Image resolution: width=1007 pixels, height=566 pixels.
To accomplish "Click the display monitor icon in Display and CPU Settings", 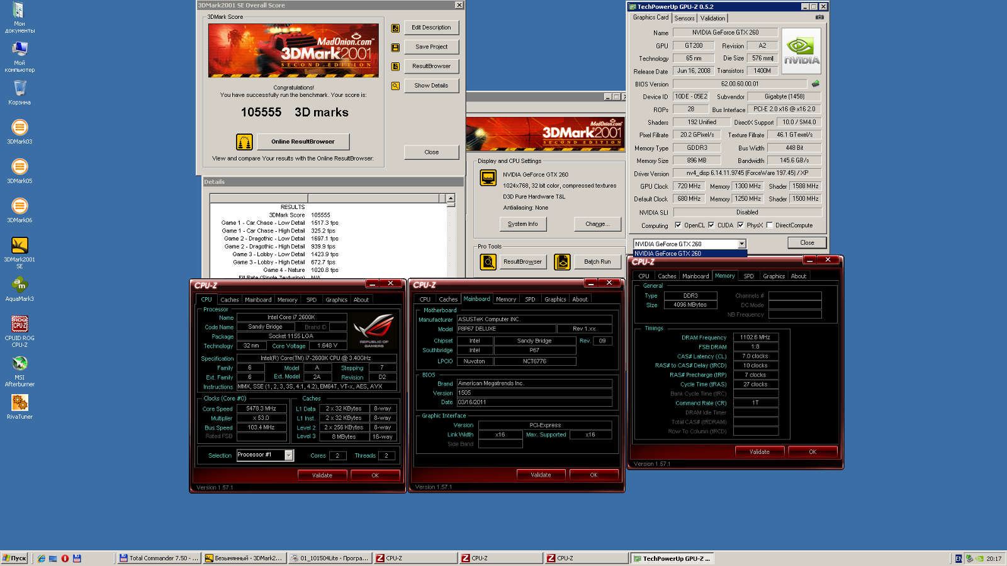I will pos(488,178).
